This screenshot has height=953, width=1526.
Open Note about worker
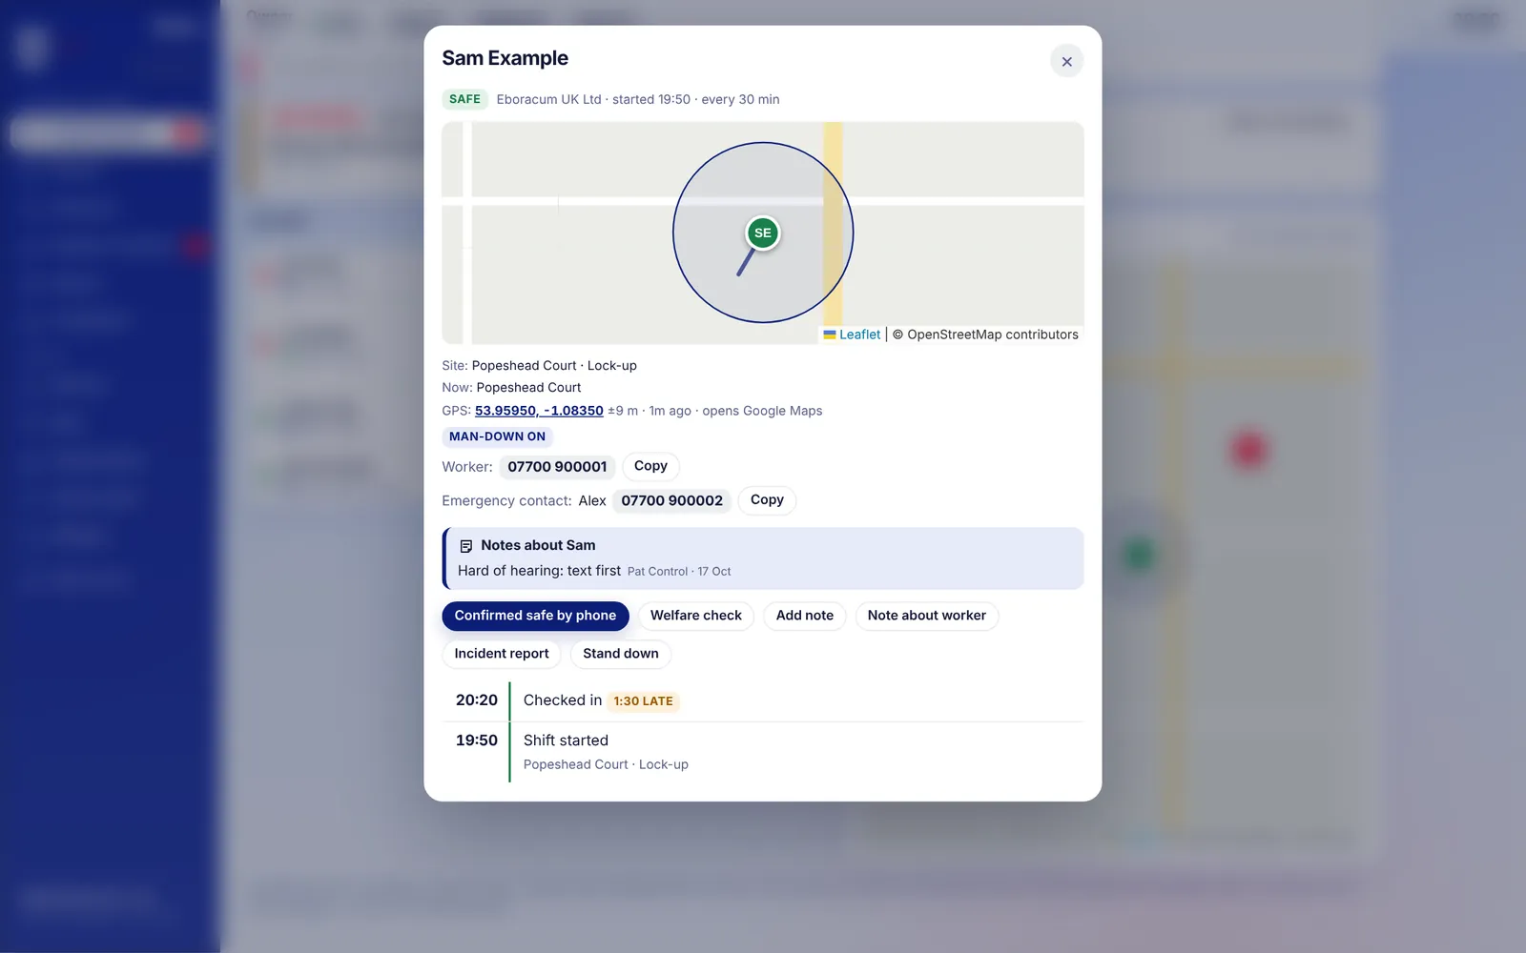(x=926, y=616)
